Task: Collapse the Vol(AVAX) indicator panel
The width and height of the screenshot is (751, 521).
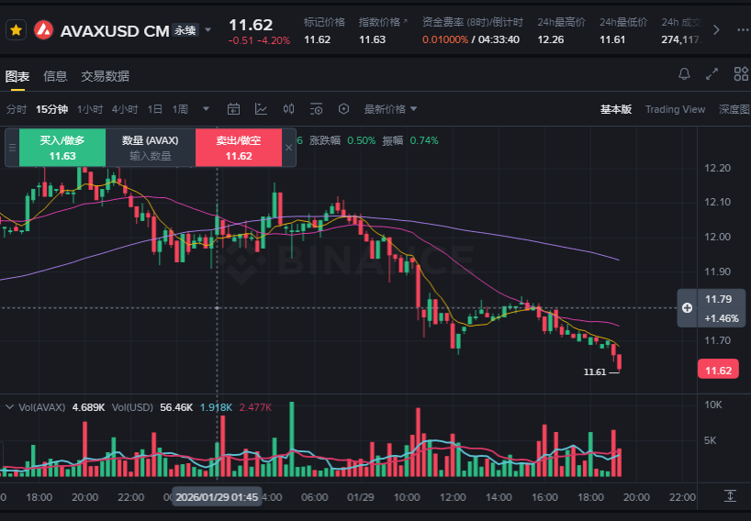Action: click(9, 405)
